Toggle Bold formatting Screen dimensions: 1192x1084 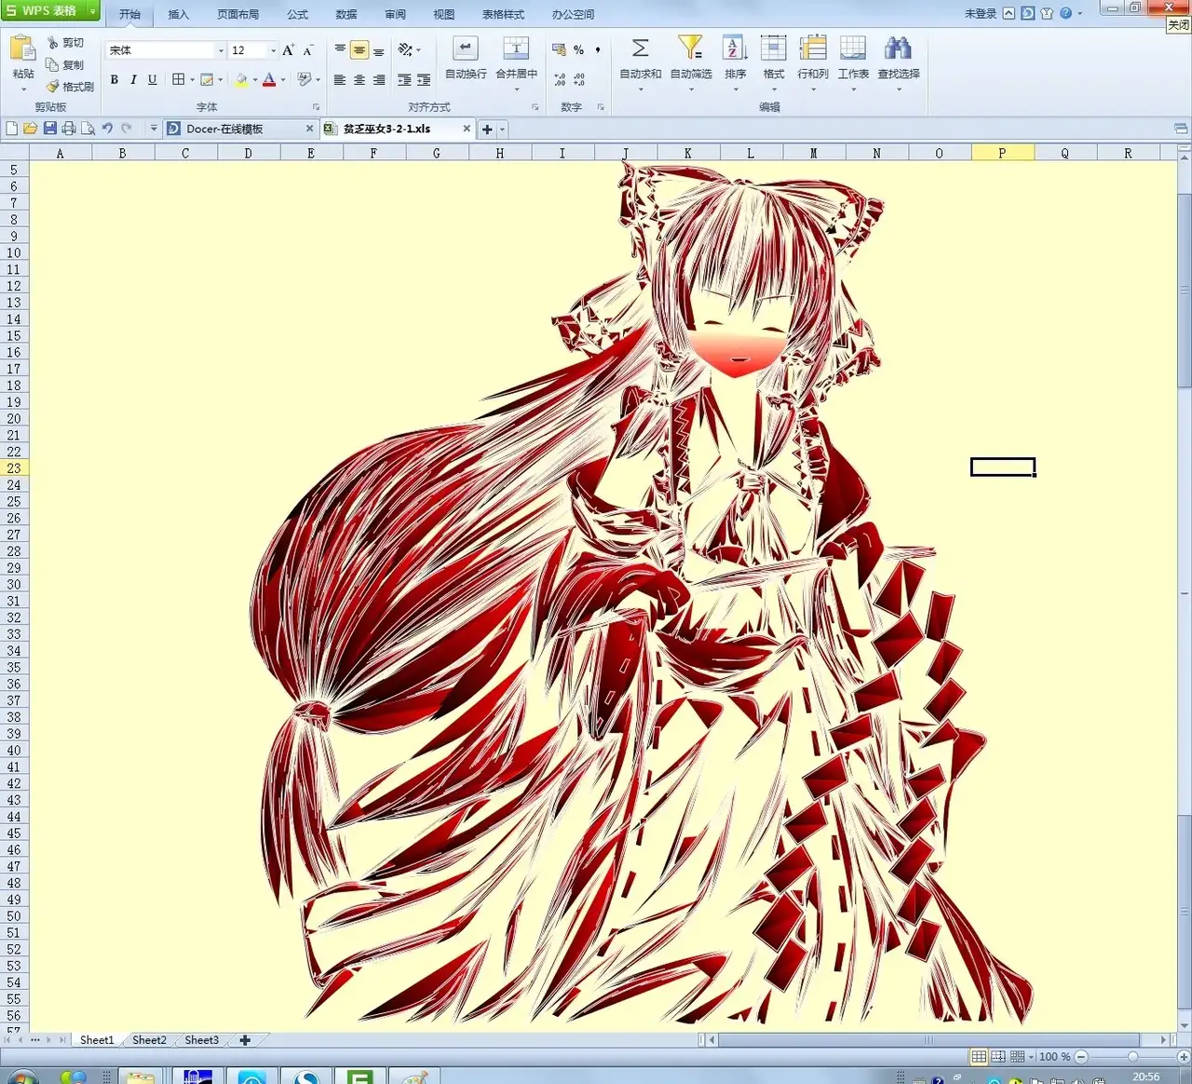pyautogui.click(x=115, y=80)
